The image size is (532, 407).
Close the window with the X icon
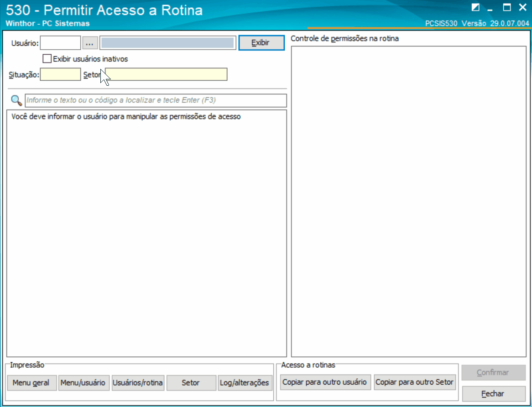(x=523, y=7)
